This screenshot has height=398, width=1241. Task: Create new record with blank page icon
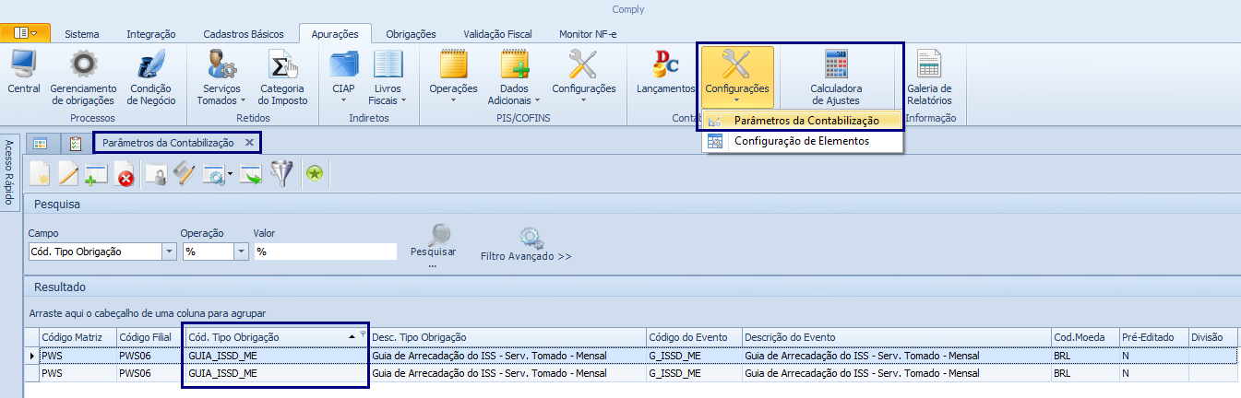(40, 174)
